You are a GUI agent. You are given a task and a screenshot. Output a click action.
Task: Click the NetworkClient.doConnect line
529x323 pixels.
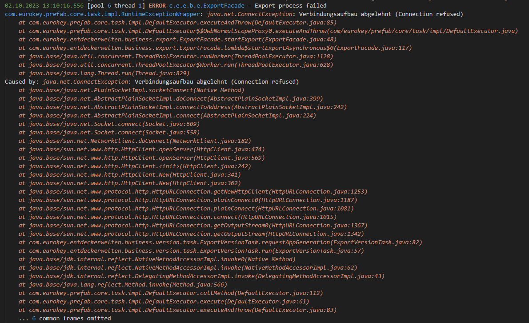[x=135, y=141]
